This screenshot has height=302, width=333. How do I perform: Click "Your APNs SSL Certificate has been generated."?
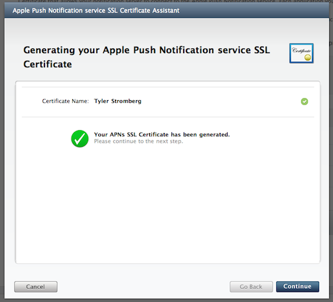(162, 135)
